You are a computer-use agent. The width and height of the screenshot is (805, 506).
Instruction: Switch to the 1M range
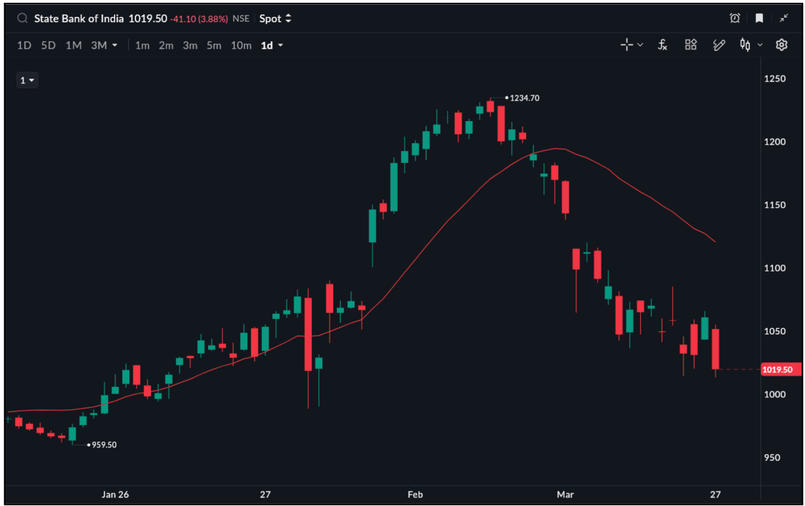tap(73, 45)
